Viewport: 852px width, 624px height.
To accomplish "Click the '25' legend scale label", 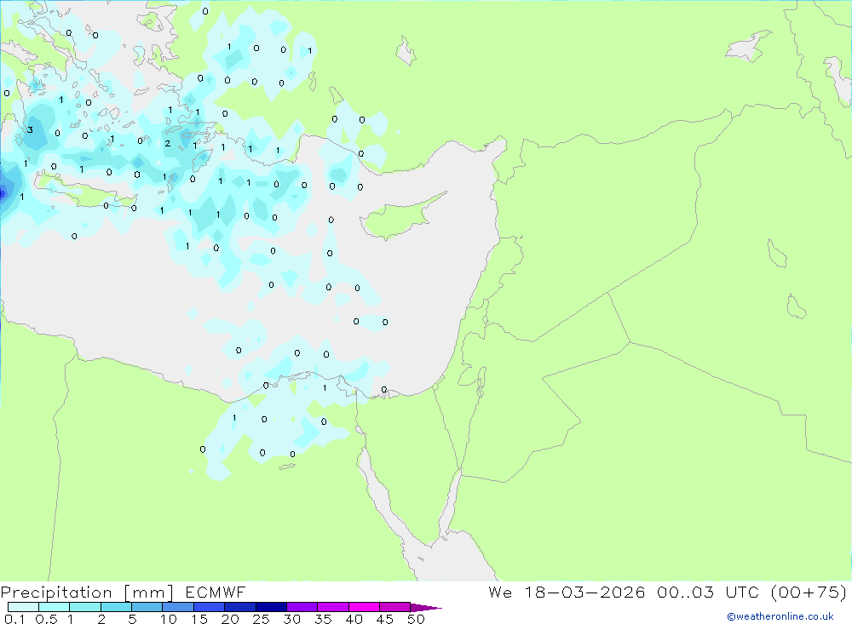I will pos(262,619).
